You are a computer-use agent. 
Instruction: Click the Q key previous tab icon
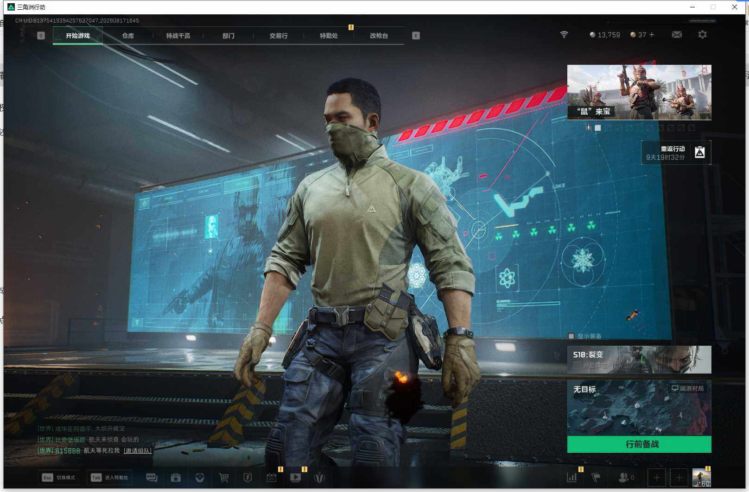click(41, 36)
